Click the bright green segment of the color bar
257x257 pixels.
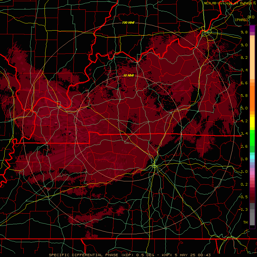point(252,138)
